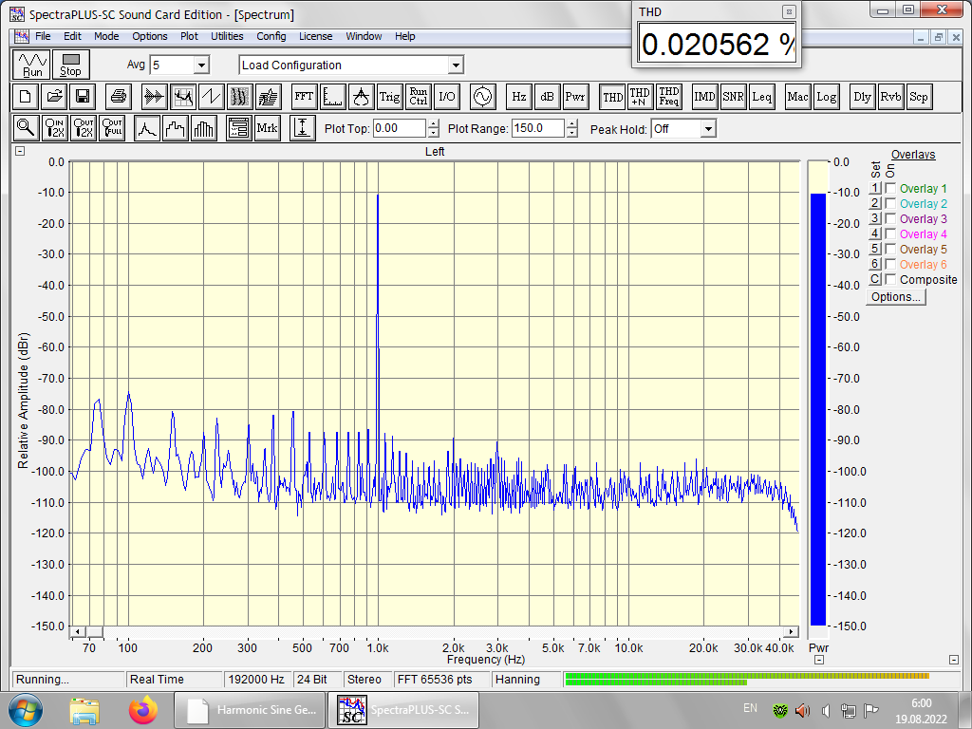
Task: Click the IMD measurement button
Action: click(704, 97)
